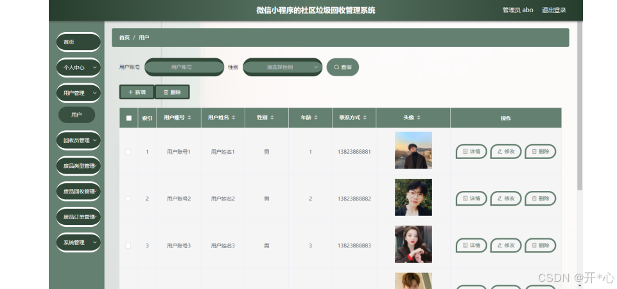Check the checkbox for row 2
The width and height of the screenshot is (617, 289).
tap(128, 199)
